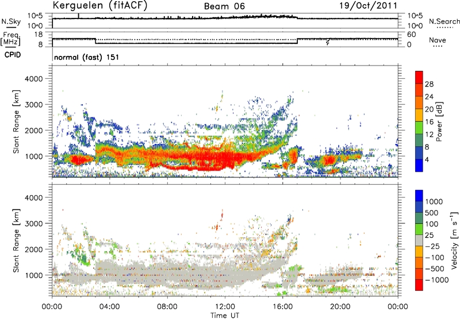Click the dotted line sample under Nave

[x=438, y=46]
